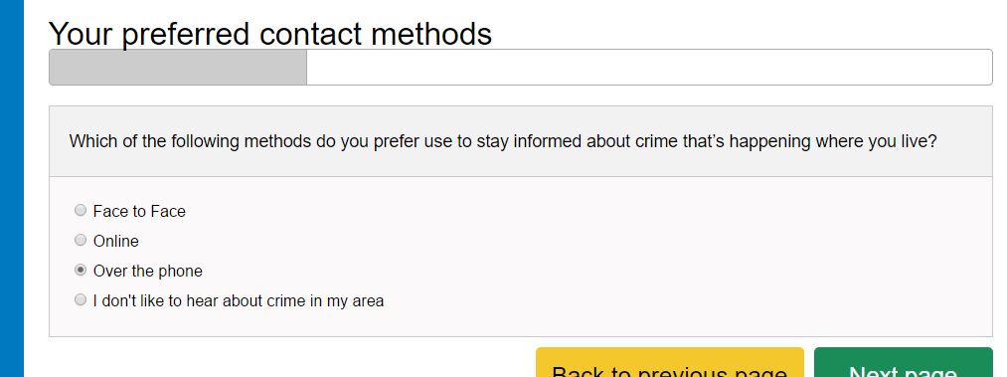Click the "Your preferred contact methods" heading
The height and width of the screenshot is (377, 1007).
click(270, 33)
